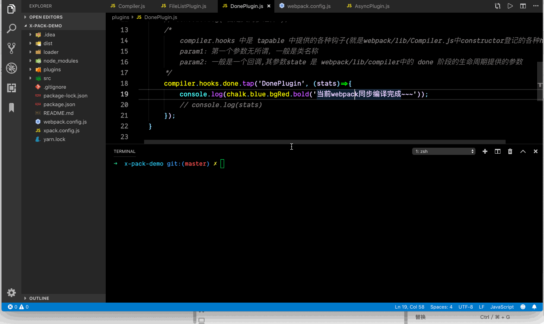Open notifications bell in status bar
544x324 pixels.
pyautogui.click(x=534, y=307)
